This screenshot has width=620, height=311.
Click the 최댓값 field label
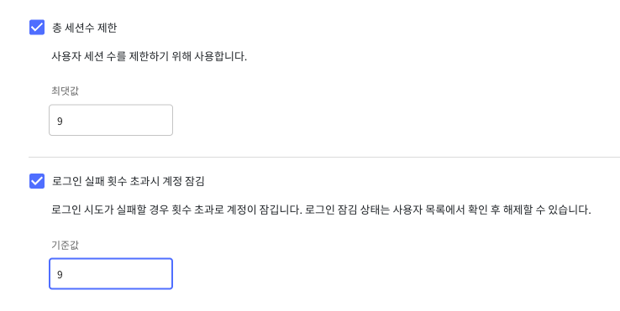pyautogui.click(x=65, y=91)
